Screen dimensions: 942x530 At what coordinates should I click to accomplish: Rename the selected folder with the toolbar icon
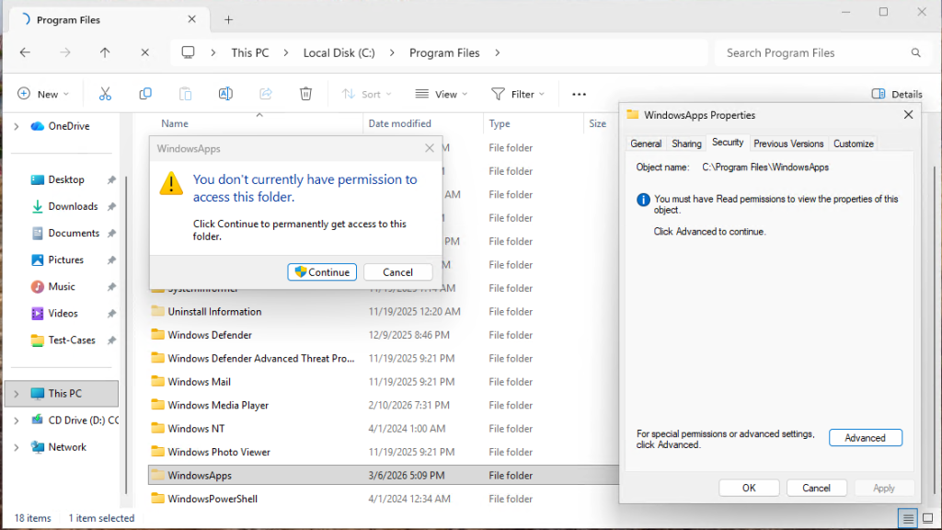(224, 93)
